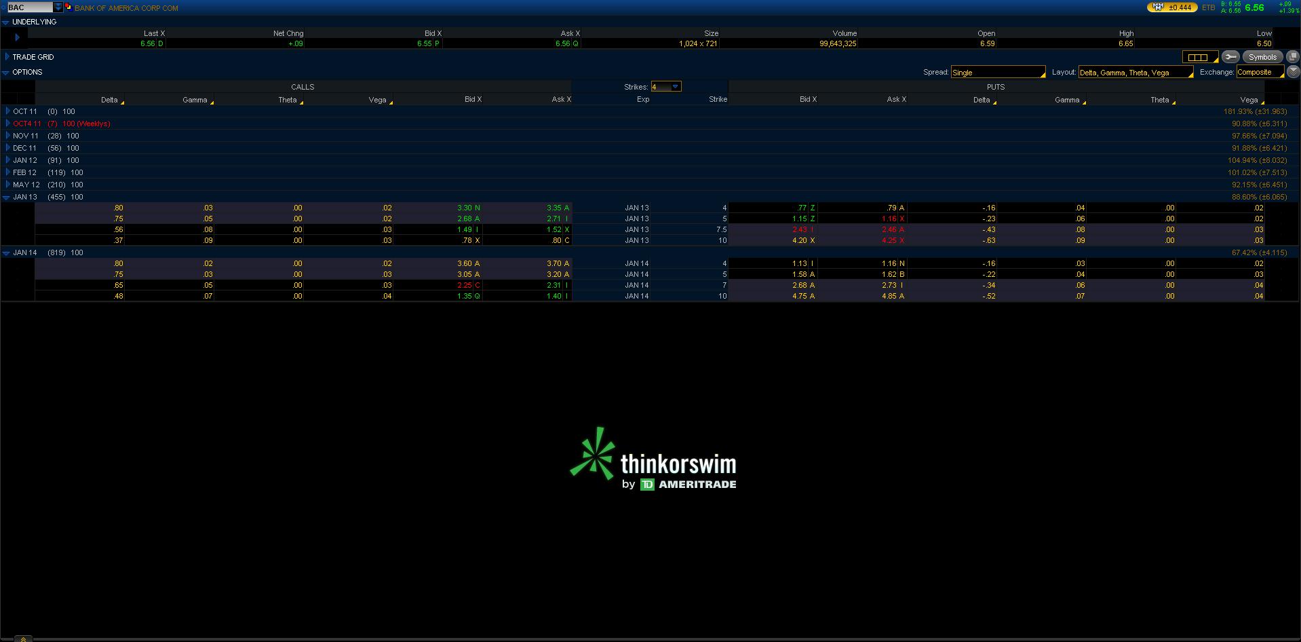Screen dimensions: 1301x642
Task: Click the puts Theta column header
Action: pos(1160,100)
